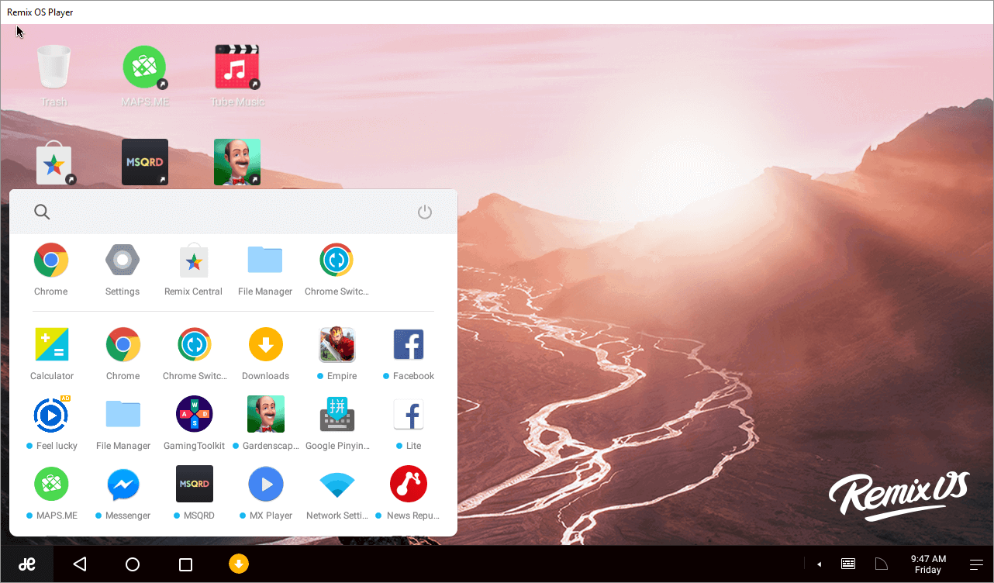Tap the Home circle button
The height and width of the screenshot is (583, 994).
point(133,564)
